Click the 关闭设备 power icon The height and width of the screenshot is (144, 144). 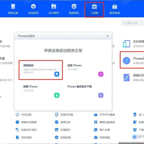[17, 114]
